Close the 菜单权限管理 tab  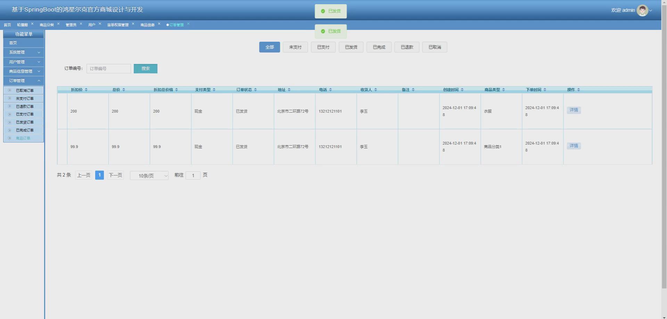pos(133,24)
